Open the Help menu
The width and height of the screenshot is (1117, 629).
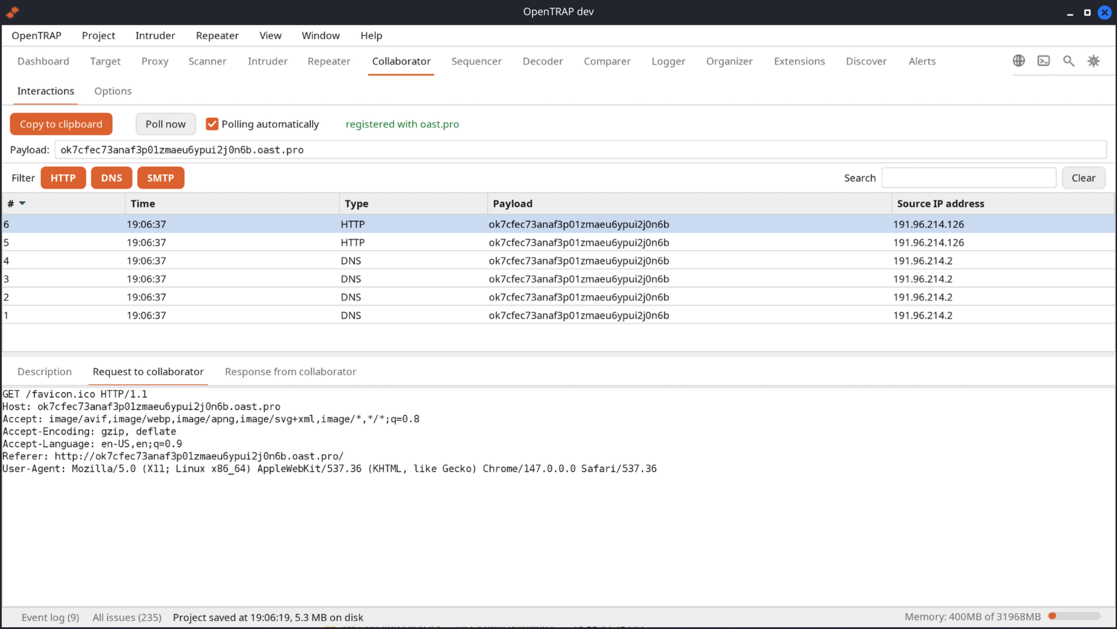pos(371,36)
